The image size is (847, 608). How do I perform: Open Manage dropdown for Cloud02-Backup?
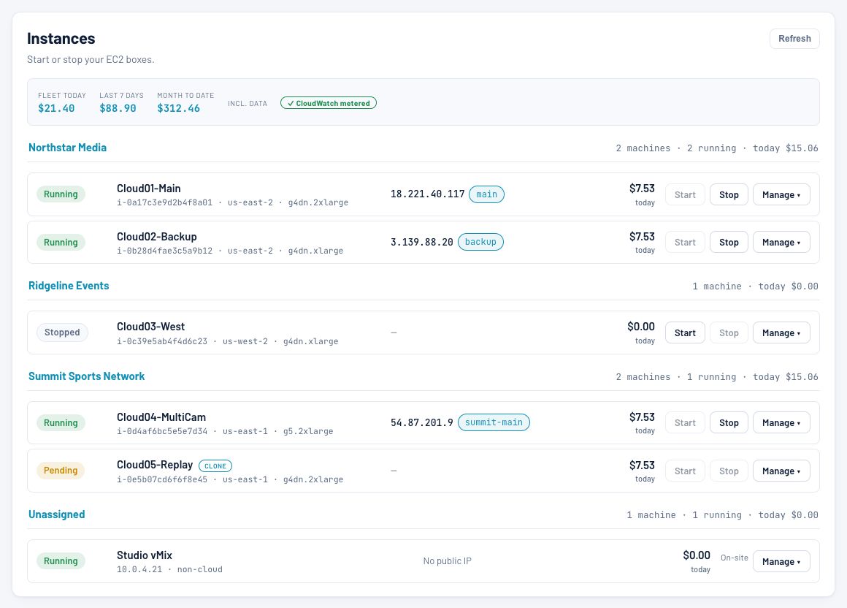coord(781,242)
